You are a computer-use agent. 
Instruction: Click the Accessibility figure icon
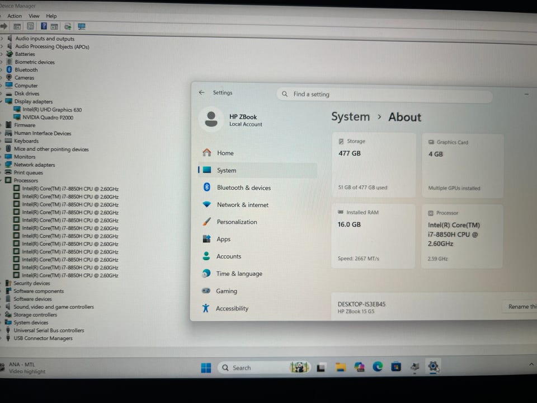point(205,308)
